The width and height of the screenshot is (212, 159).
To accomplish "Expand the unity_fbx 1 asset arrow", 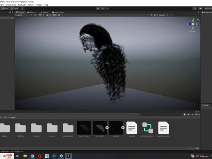I will click(107, 128).
